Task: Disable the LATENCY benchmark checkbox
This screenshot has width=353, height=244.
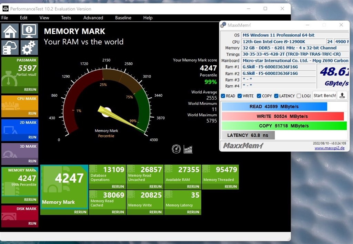Action: point(276,96)
